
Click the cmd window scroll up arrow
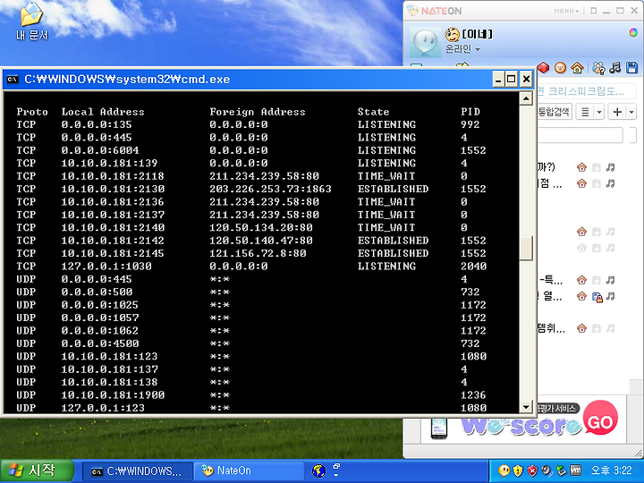point(526,98)
